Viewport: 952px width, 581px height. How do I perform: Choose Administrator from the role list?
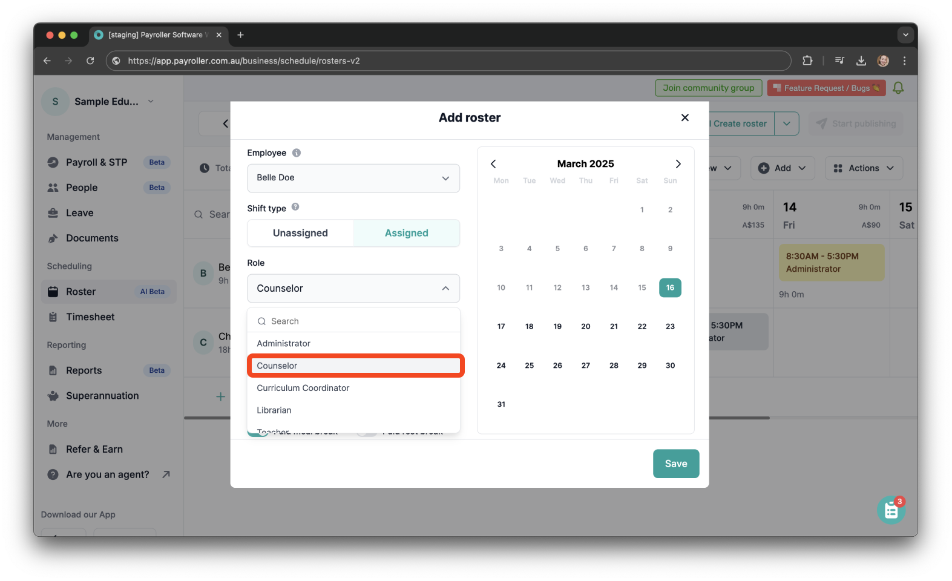pyautogui.click(x=353, y=343)
